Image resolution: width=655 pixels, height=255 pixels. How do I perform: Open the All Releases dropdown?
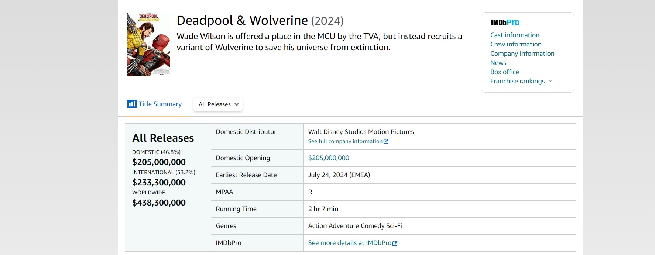coord(218,104)
